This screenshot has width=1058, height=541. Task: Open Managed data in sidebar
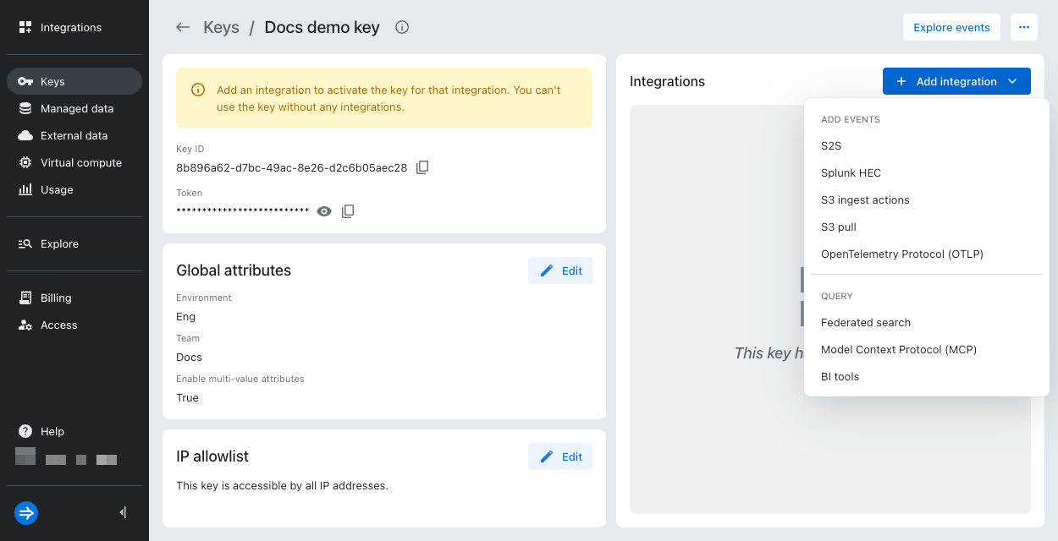[x=74, y=108]
